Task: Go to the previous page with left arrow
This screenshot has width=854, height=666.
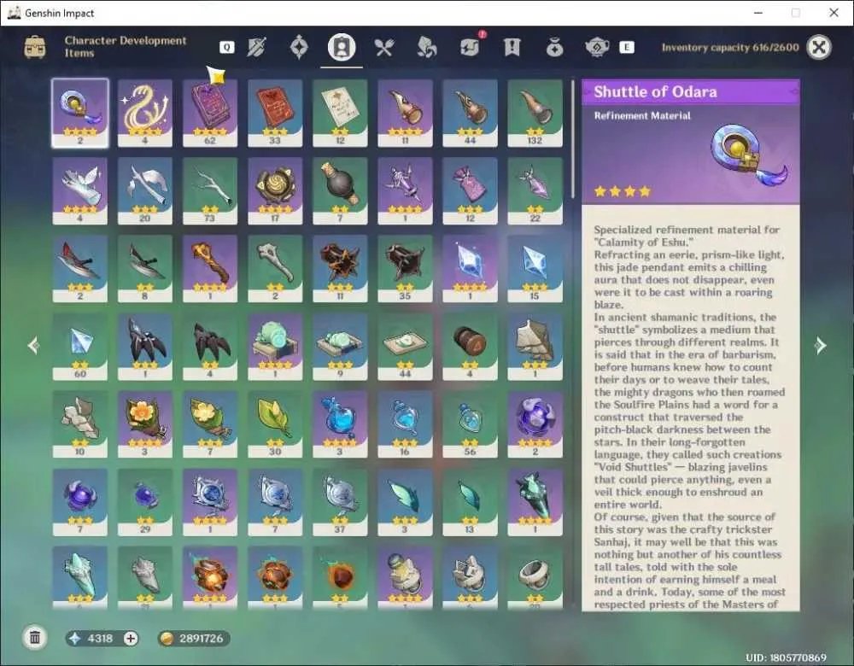Action: pyautogui.click(x=34, y=345)
